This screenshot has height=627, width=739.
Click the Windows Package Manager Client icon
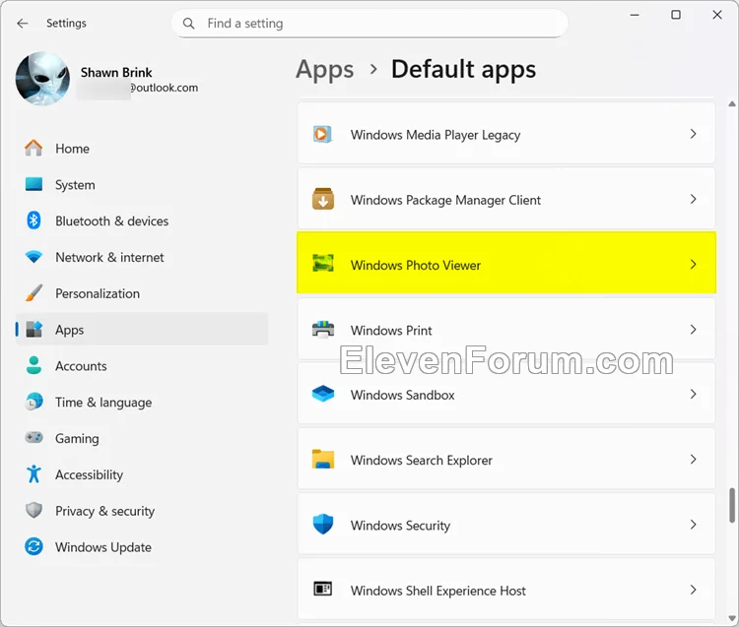(x=323, y=199)
